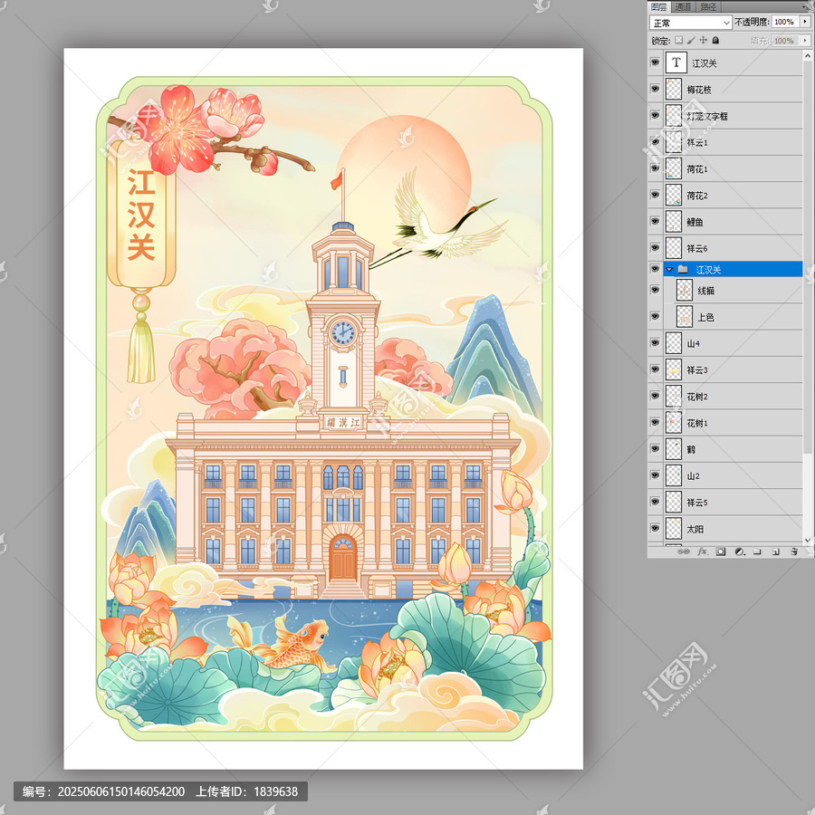This screenshot has height=815, width=815.
Task: Toggle visibility of the 鹤 layer
Action: coord(655,449)
